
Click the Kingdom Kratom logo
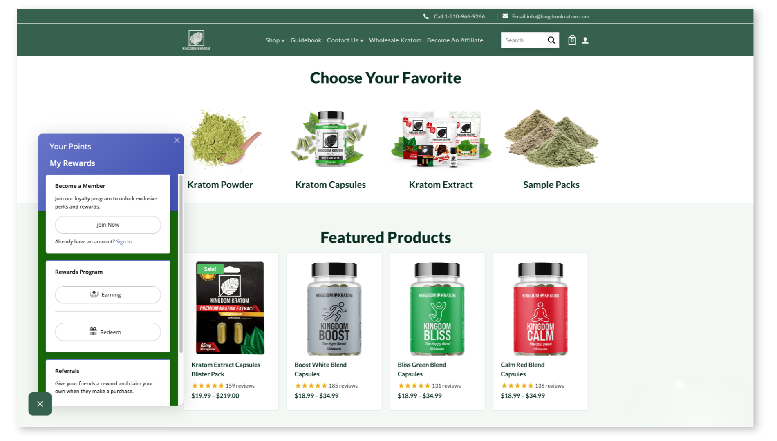[x=196, y=40]
